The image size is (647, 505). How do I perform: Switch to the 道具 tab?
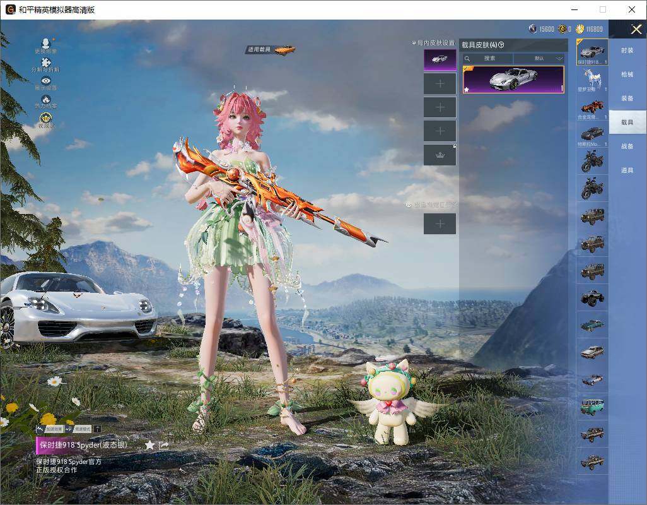(627, 170)
